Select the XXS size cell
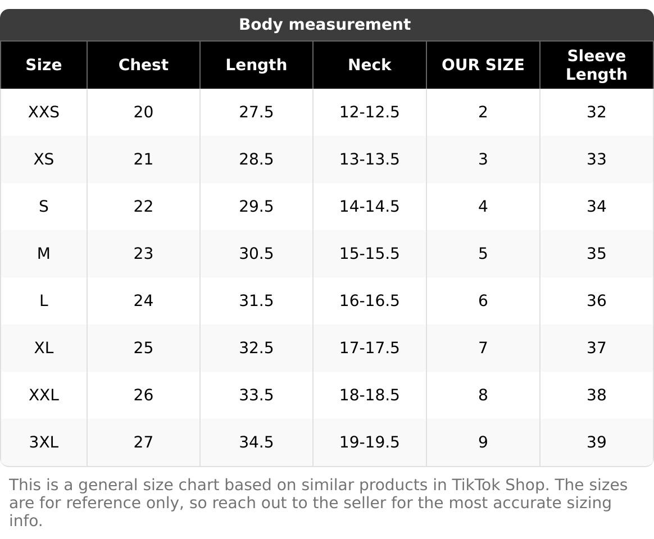Image resolution: width=654 pixels, height=539 pixels. click(44, 112)
